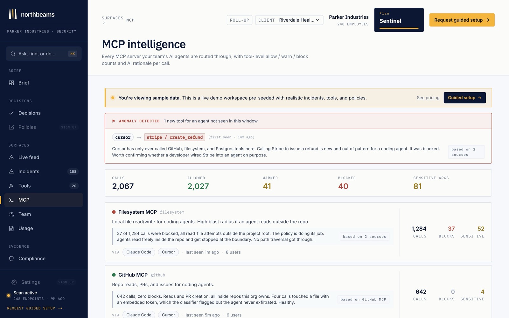Click the Team people icon
The height and width of the screenshot is (318, 509).
coord(11,214)
